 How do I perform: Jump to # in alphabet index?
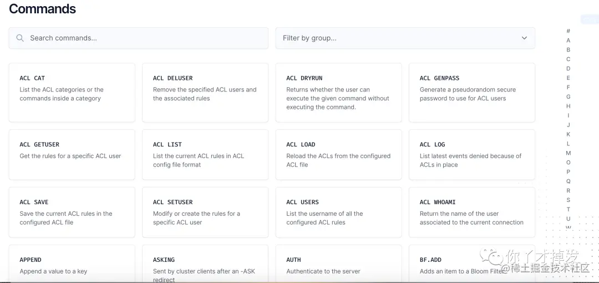pos(568,31)
